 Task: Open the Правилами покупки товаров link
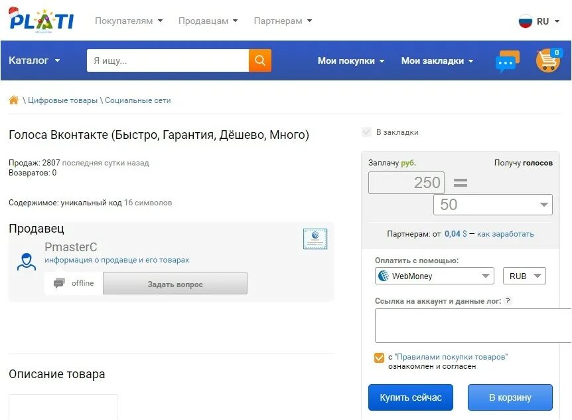coord(451,357)
